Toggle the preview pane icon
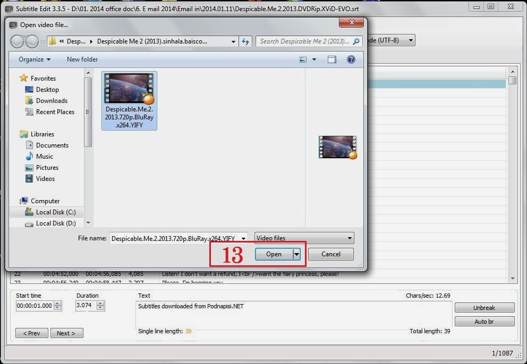This screenshot has width=527, height=364. pyautogui.click(x=331, y=59)
